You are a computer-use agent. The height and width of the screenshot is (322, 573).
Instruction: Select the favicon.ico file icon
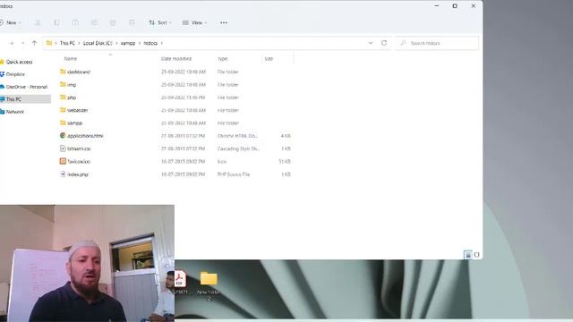[63, 161]
